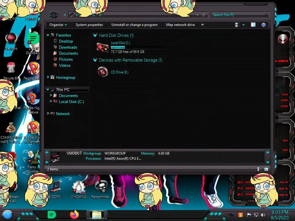Switch to large icons view in status bar

(266, 169)
